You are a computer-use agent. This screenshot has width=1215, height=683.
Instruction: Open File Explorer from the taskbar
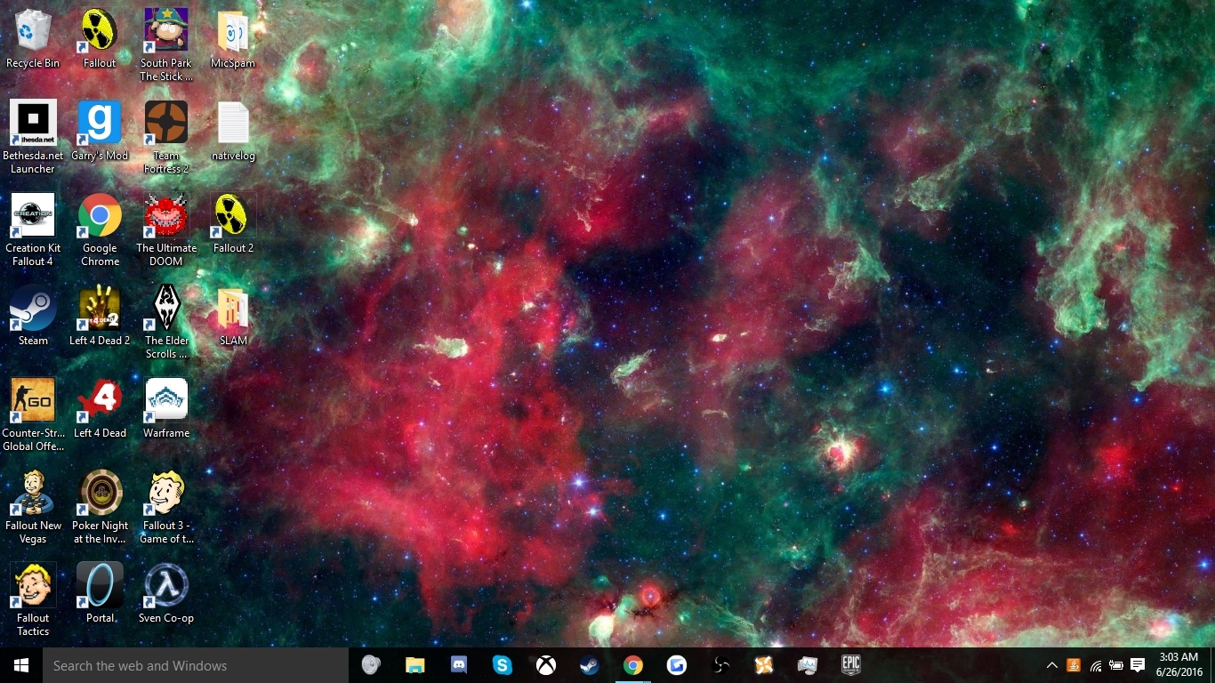(415, 665)
